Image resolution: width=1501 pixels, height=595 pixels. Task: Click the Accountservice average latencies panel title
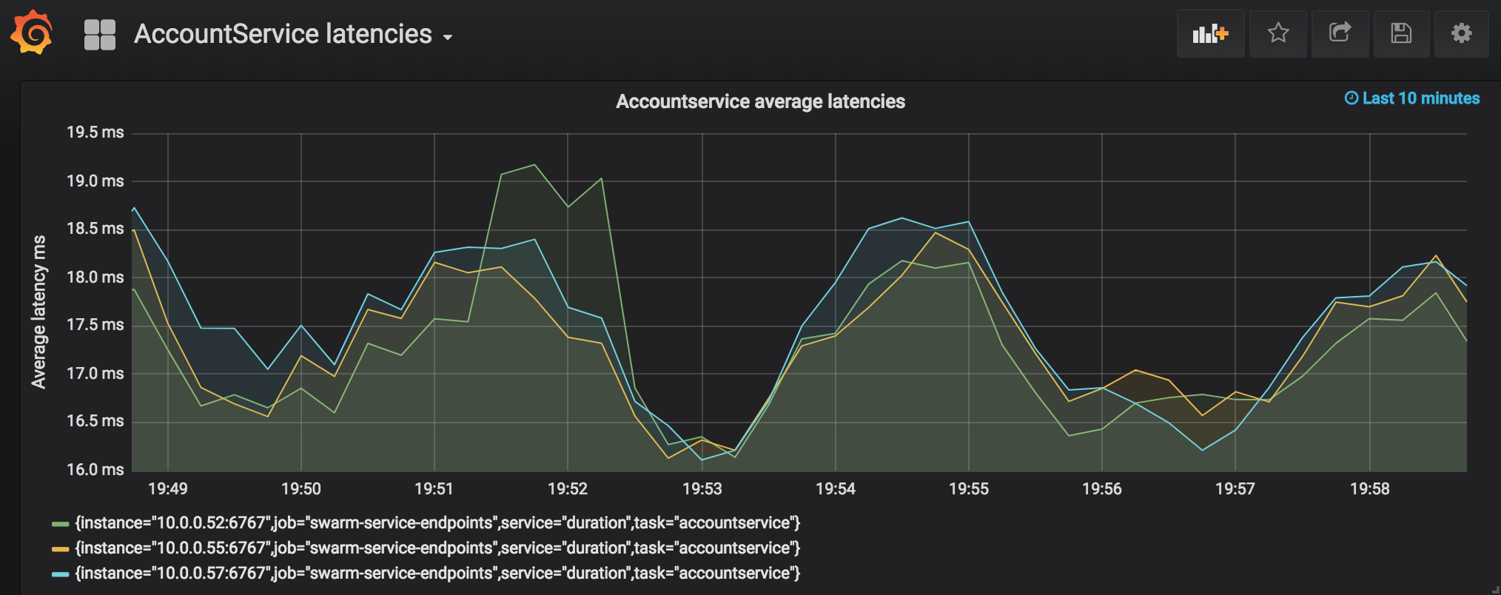click(x=760, y=101)
